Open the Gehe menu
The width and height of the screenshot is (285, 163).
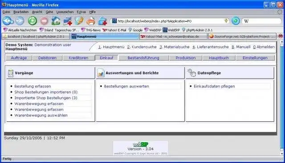click(49, 12)
